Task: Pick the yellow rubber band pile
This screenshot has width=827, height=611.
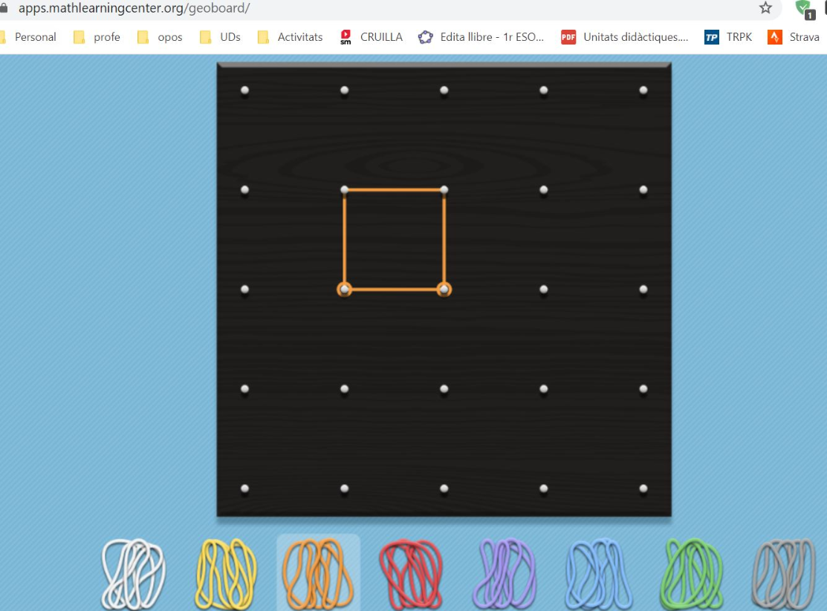Action: pos(227,574)
